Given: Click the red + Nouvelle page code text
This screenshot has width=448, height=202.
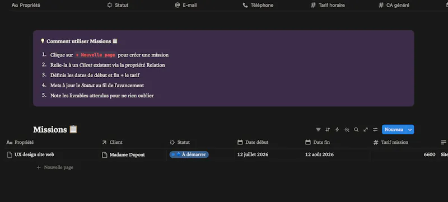Looking at the screenshot, I should click(x=95, y=55).
